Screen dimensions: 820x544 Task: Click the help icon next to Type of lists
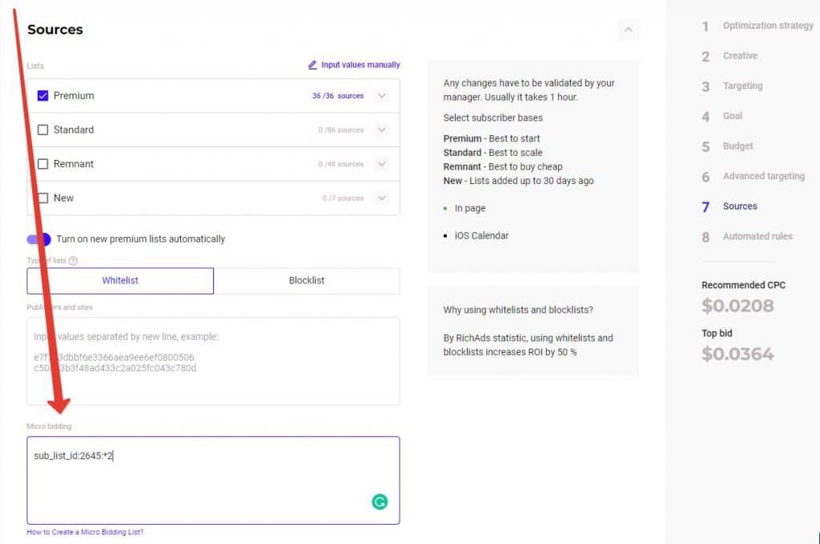pos(74,261)
